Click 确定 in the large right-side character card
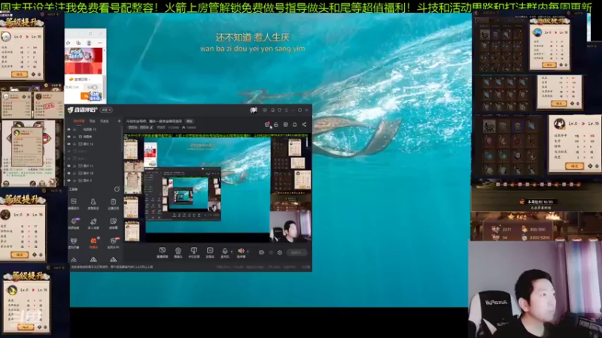Image resolution: width=602 pixels, height=338 pixels. click(x=574, y=166)
